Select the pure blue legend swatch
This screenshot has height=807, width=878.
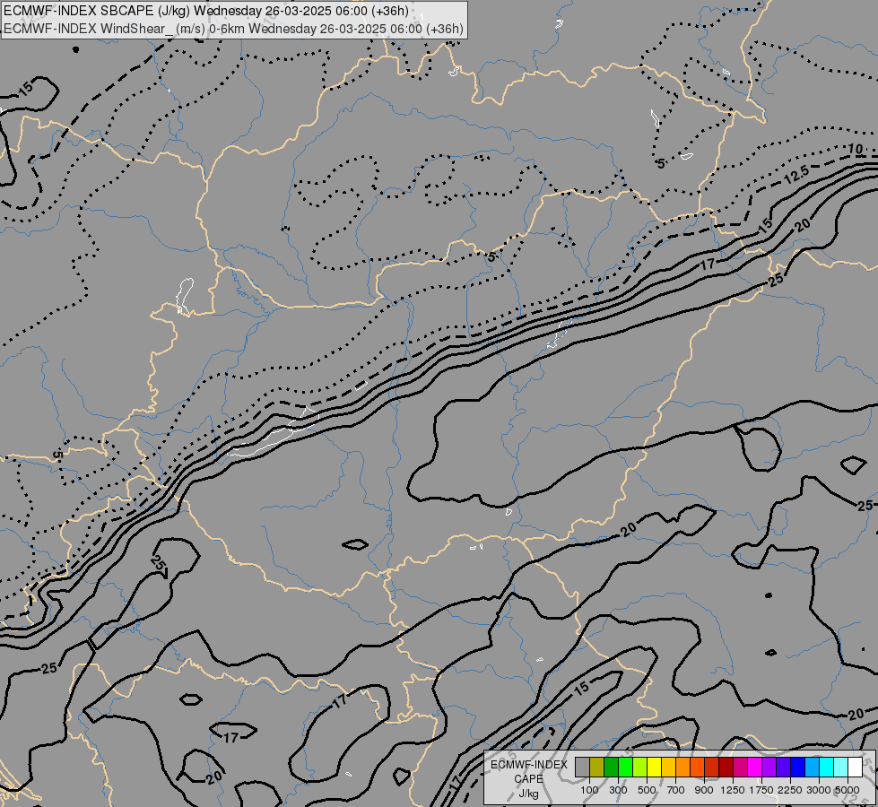798,767
